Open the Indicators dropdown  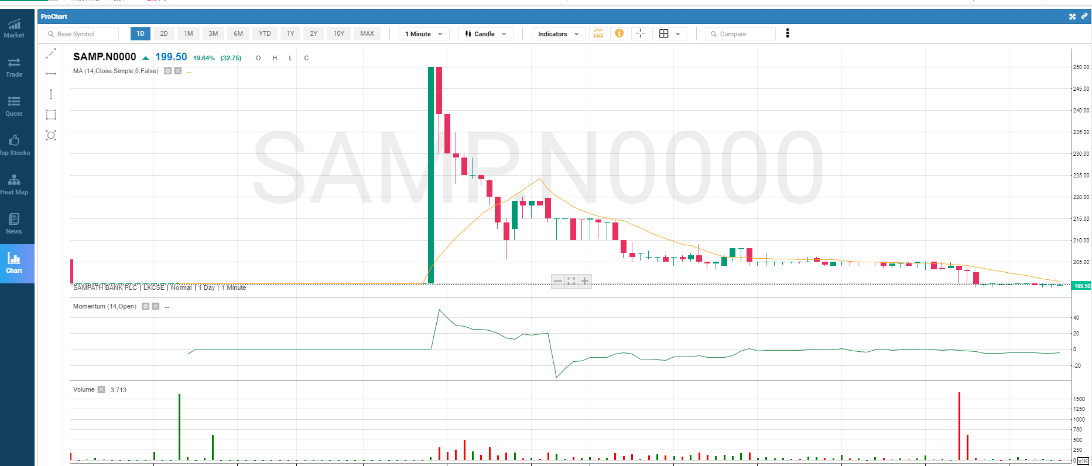click(x=558, y=34)
